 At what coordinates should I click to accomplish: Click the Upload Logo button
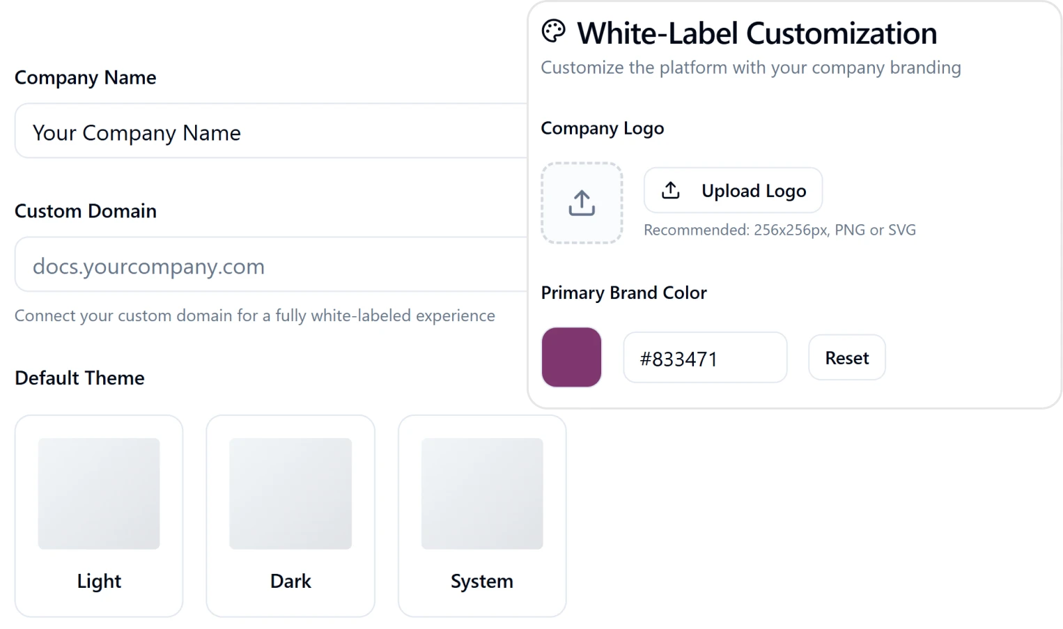click(x=733, y=190)
